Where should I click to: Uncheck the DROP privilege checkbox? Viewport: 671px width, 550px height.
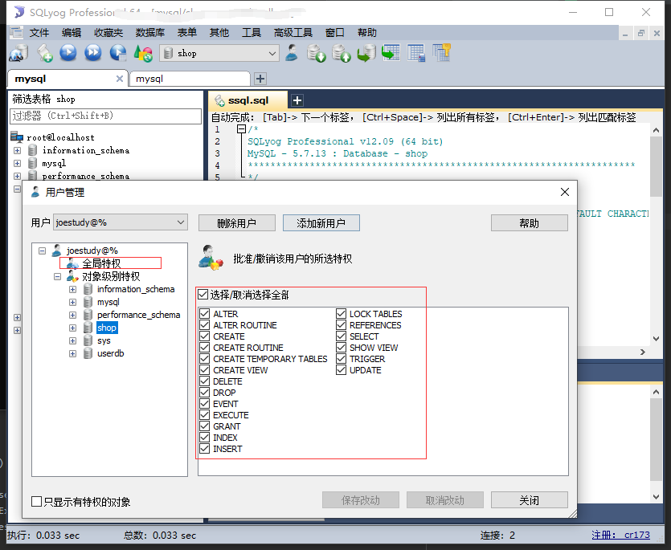pos(205,393)
